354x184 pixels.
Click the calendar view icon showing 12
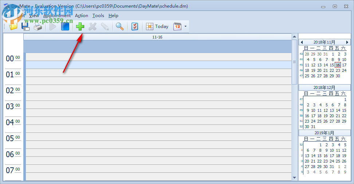coord(177,26)
